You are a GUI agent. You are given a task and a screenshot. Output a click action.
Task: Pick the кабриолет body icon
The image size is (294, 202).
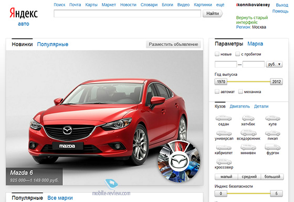pyautogui.click(x=224, y=148)
